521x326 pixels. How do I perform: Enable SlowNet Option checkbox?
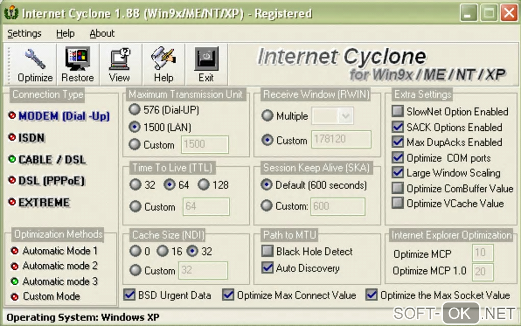pyautogui.click(x=398, y=111)
